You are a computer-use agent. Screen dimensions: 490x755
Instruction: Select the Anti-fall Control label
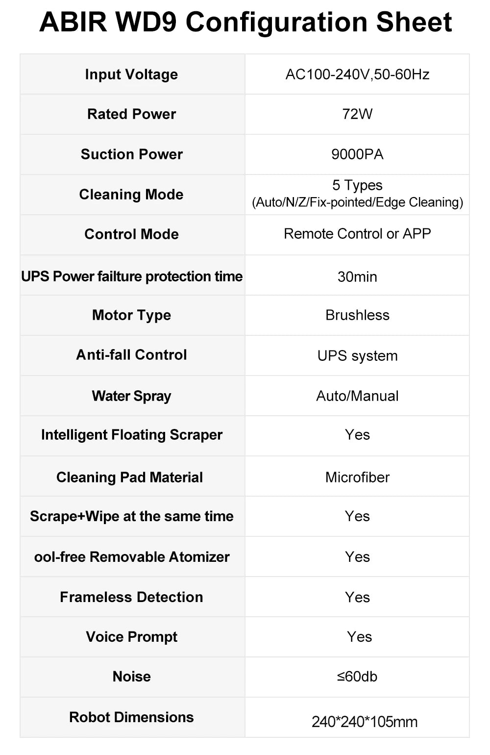[131, 355]
